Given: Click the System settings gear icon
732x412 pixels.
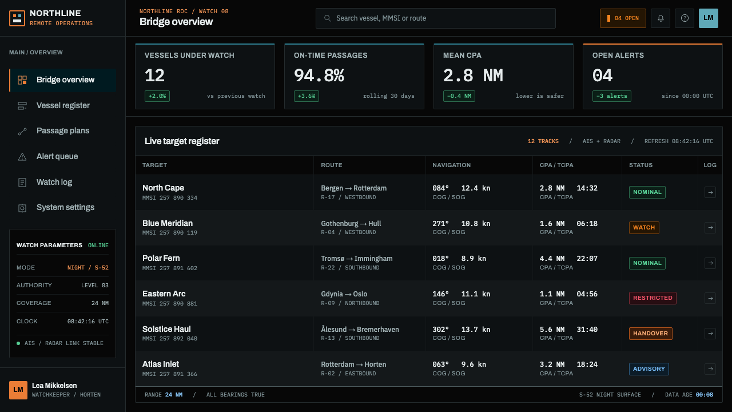Looking at the screenshot, I should pos(22,208).
